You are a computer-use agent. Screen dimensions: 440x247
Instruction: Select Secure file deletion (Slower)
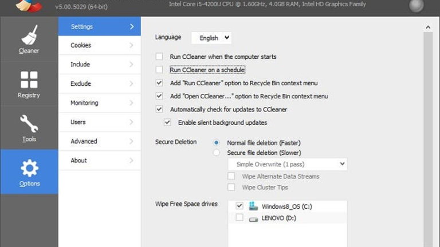pos(217,153)
